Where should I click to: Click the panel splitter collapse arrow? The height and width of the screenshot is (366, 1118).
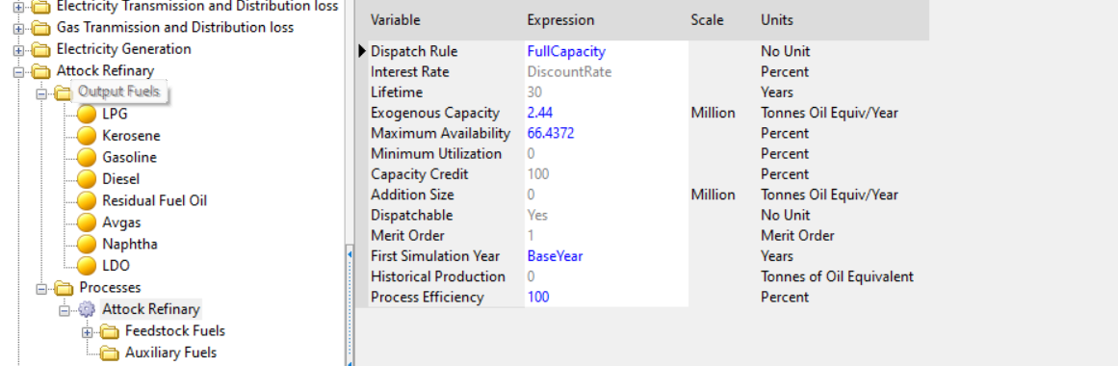tap(350, 254)
